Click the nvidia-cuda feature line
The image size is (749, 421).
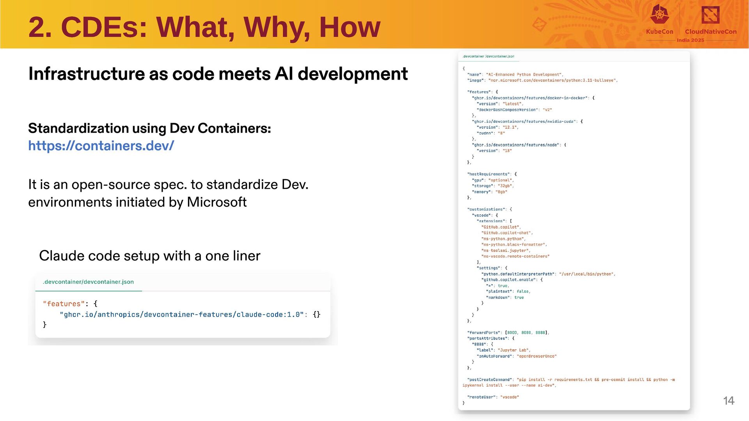pyautogui.click(x=525, y=122)
